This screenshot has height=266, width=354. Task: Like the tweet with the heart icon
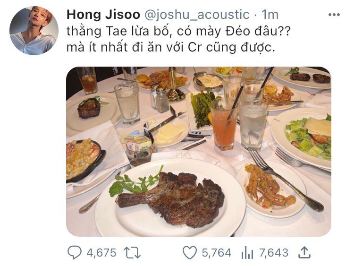[x=189, y=252]
